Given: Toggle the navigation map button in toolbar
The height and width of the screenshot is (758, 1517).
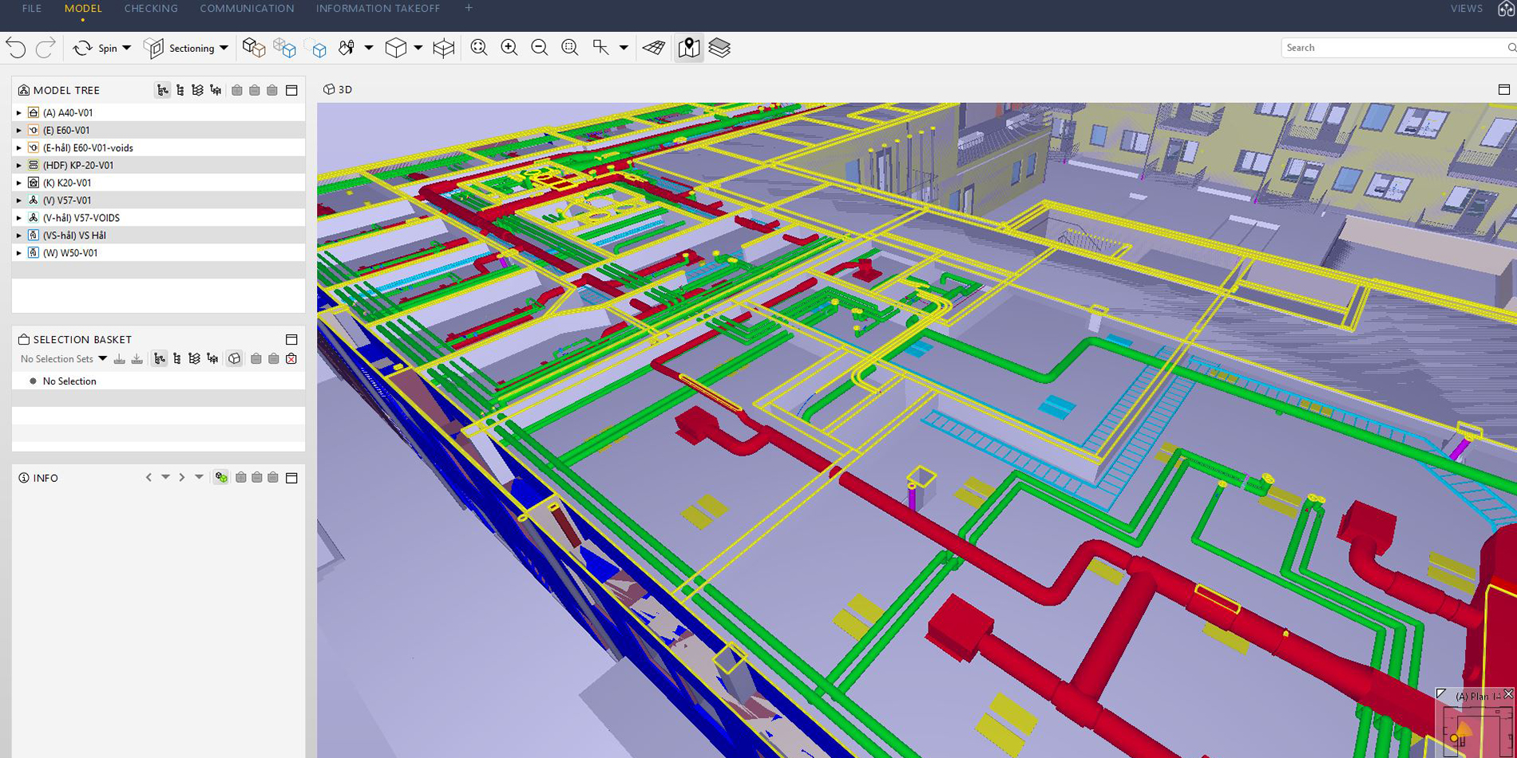Looking at the screenshot, I should coord(689,48).
